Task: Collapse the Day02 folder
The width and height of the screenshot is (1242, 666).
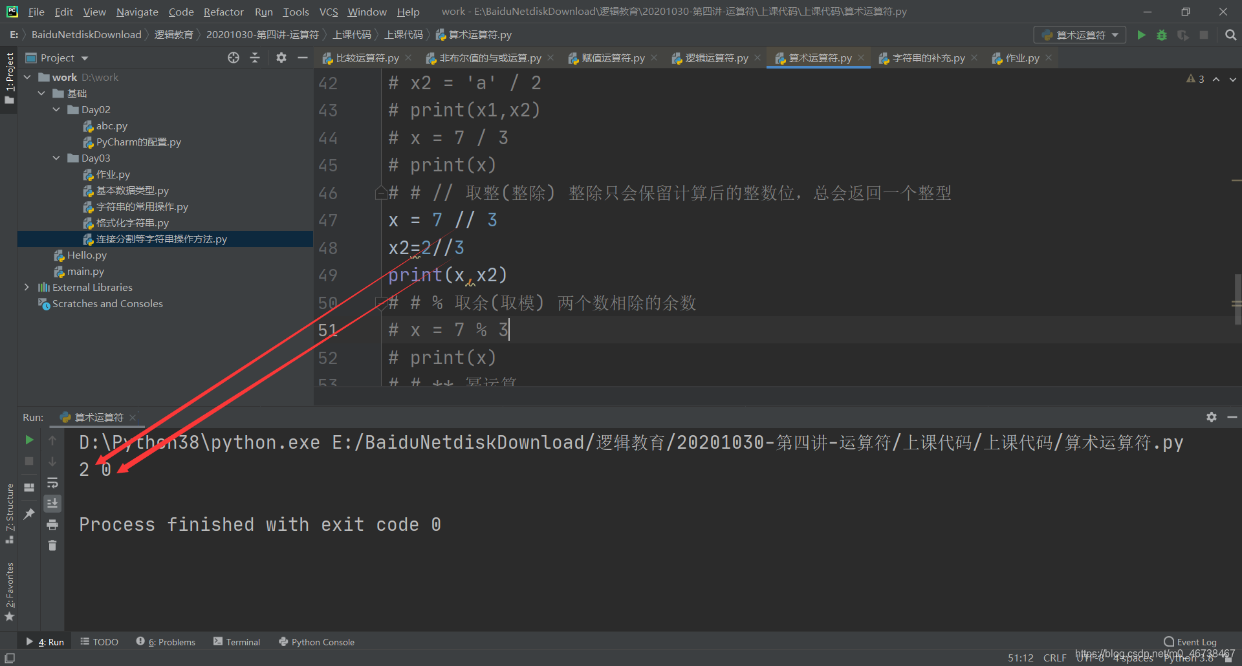Action: click(56, 109)
